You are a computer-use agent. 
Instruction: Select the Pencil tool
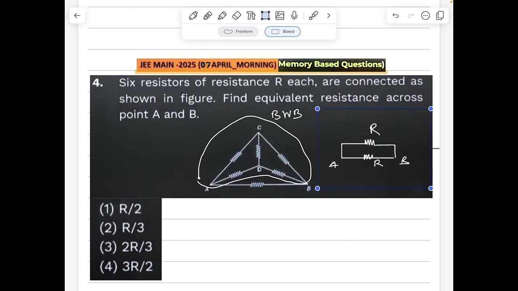click(x=208, y=16)
